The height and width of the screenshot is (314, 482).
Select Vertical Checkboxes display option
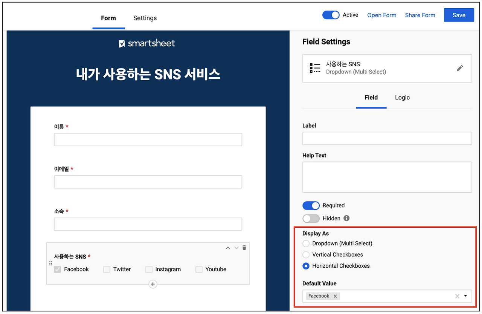(306, 255)
